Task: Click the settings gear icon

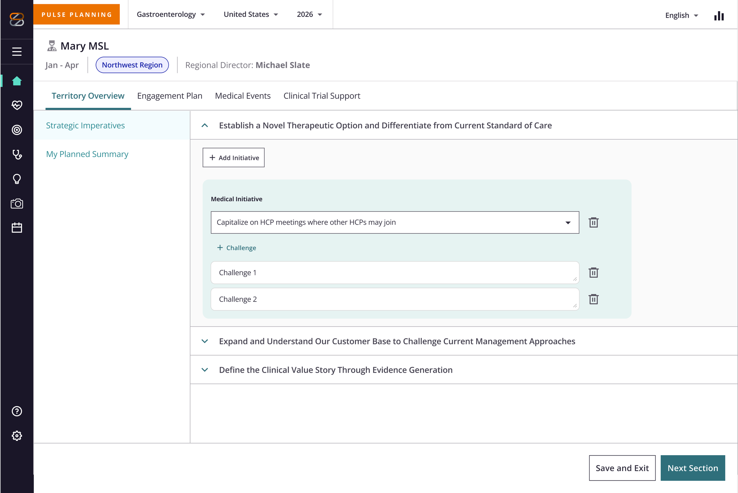Action: point(17,436)
